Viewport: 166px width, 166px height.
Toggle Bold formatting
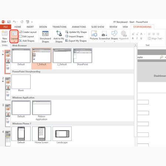click(133, 38)
